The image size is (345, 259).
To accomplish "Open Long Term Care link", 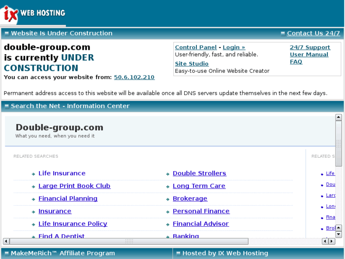I will [x=199, y=186].
